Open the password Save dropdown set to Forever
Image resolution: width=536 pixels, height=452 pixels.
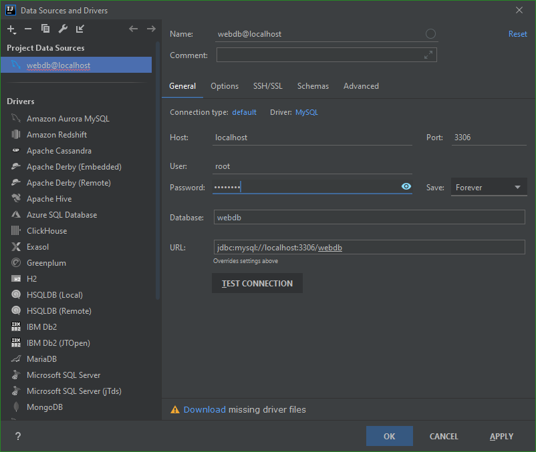(489, 187)
